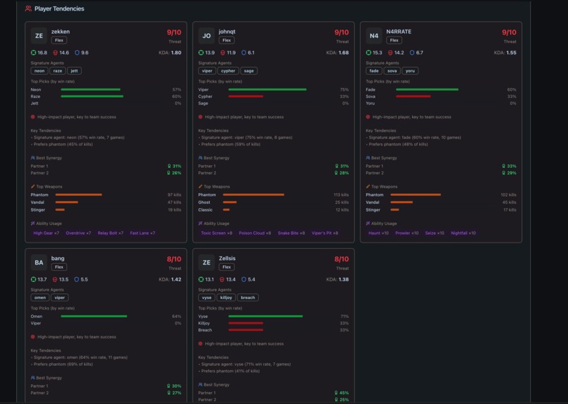Click Seize ×10 ability tag
This screenshot has height=404, width=568.
click(x=435, y=233)
